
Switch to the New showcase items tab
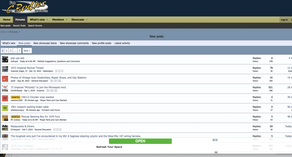coord(45,43)
